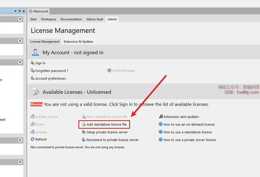Click the Available Licenses document icon
Image resolution: width=260 pixels, height=177 pixels.
click(x=35, y=91)
